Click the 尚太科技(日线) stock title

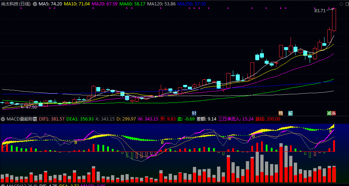point(16,4)
